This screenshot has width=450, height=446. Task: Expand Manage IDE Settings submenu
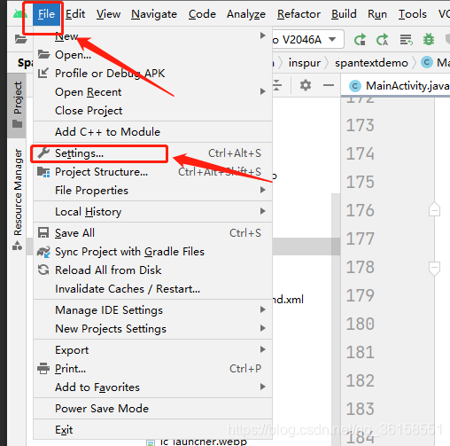point(152,310)
